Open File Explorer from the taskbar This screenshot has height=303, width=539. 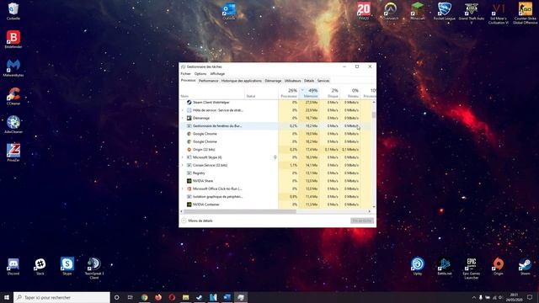[185, 297]
